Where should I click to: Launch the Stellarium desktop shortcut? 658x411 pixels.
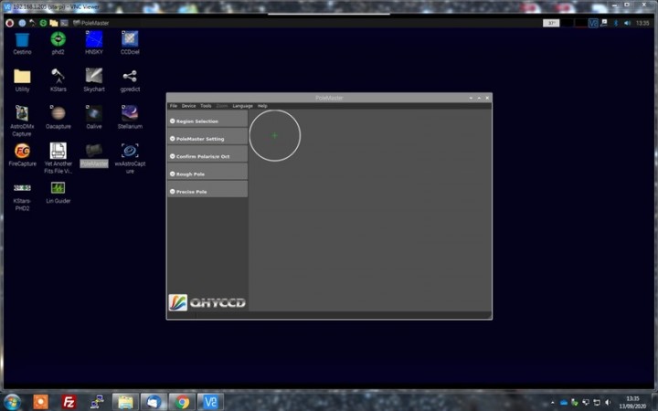pos(130,113)
